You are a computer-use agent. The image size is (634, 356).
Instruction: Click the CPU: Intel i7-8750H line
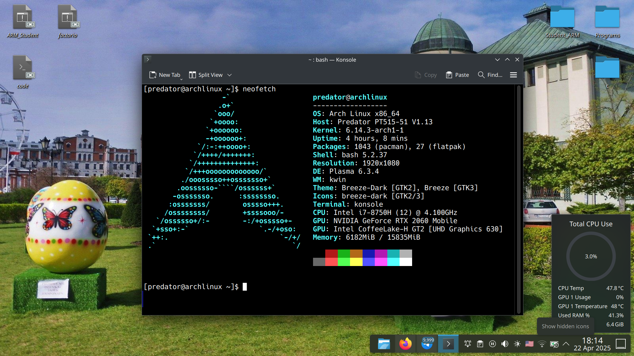pyautogui.click(x=385, y=213)
